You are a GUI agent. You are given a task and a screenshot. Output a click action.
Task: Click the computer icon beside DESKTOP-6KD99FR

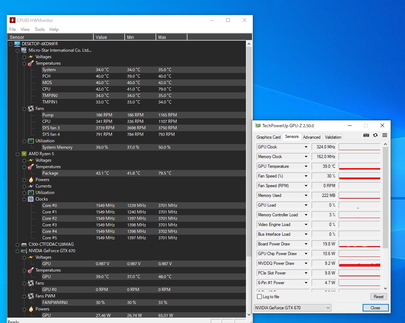coord(17,44)
